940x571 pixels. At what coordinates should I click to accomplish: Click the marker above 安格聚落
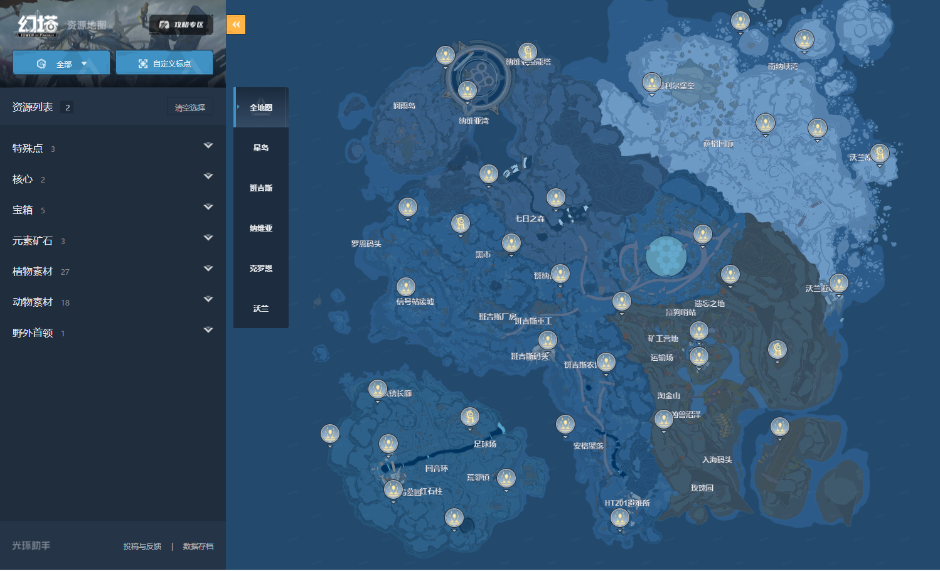(x=565, y=425)
